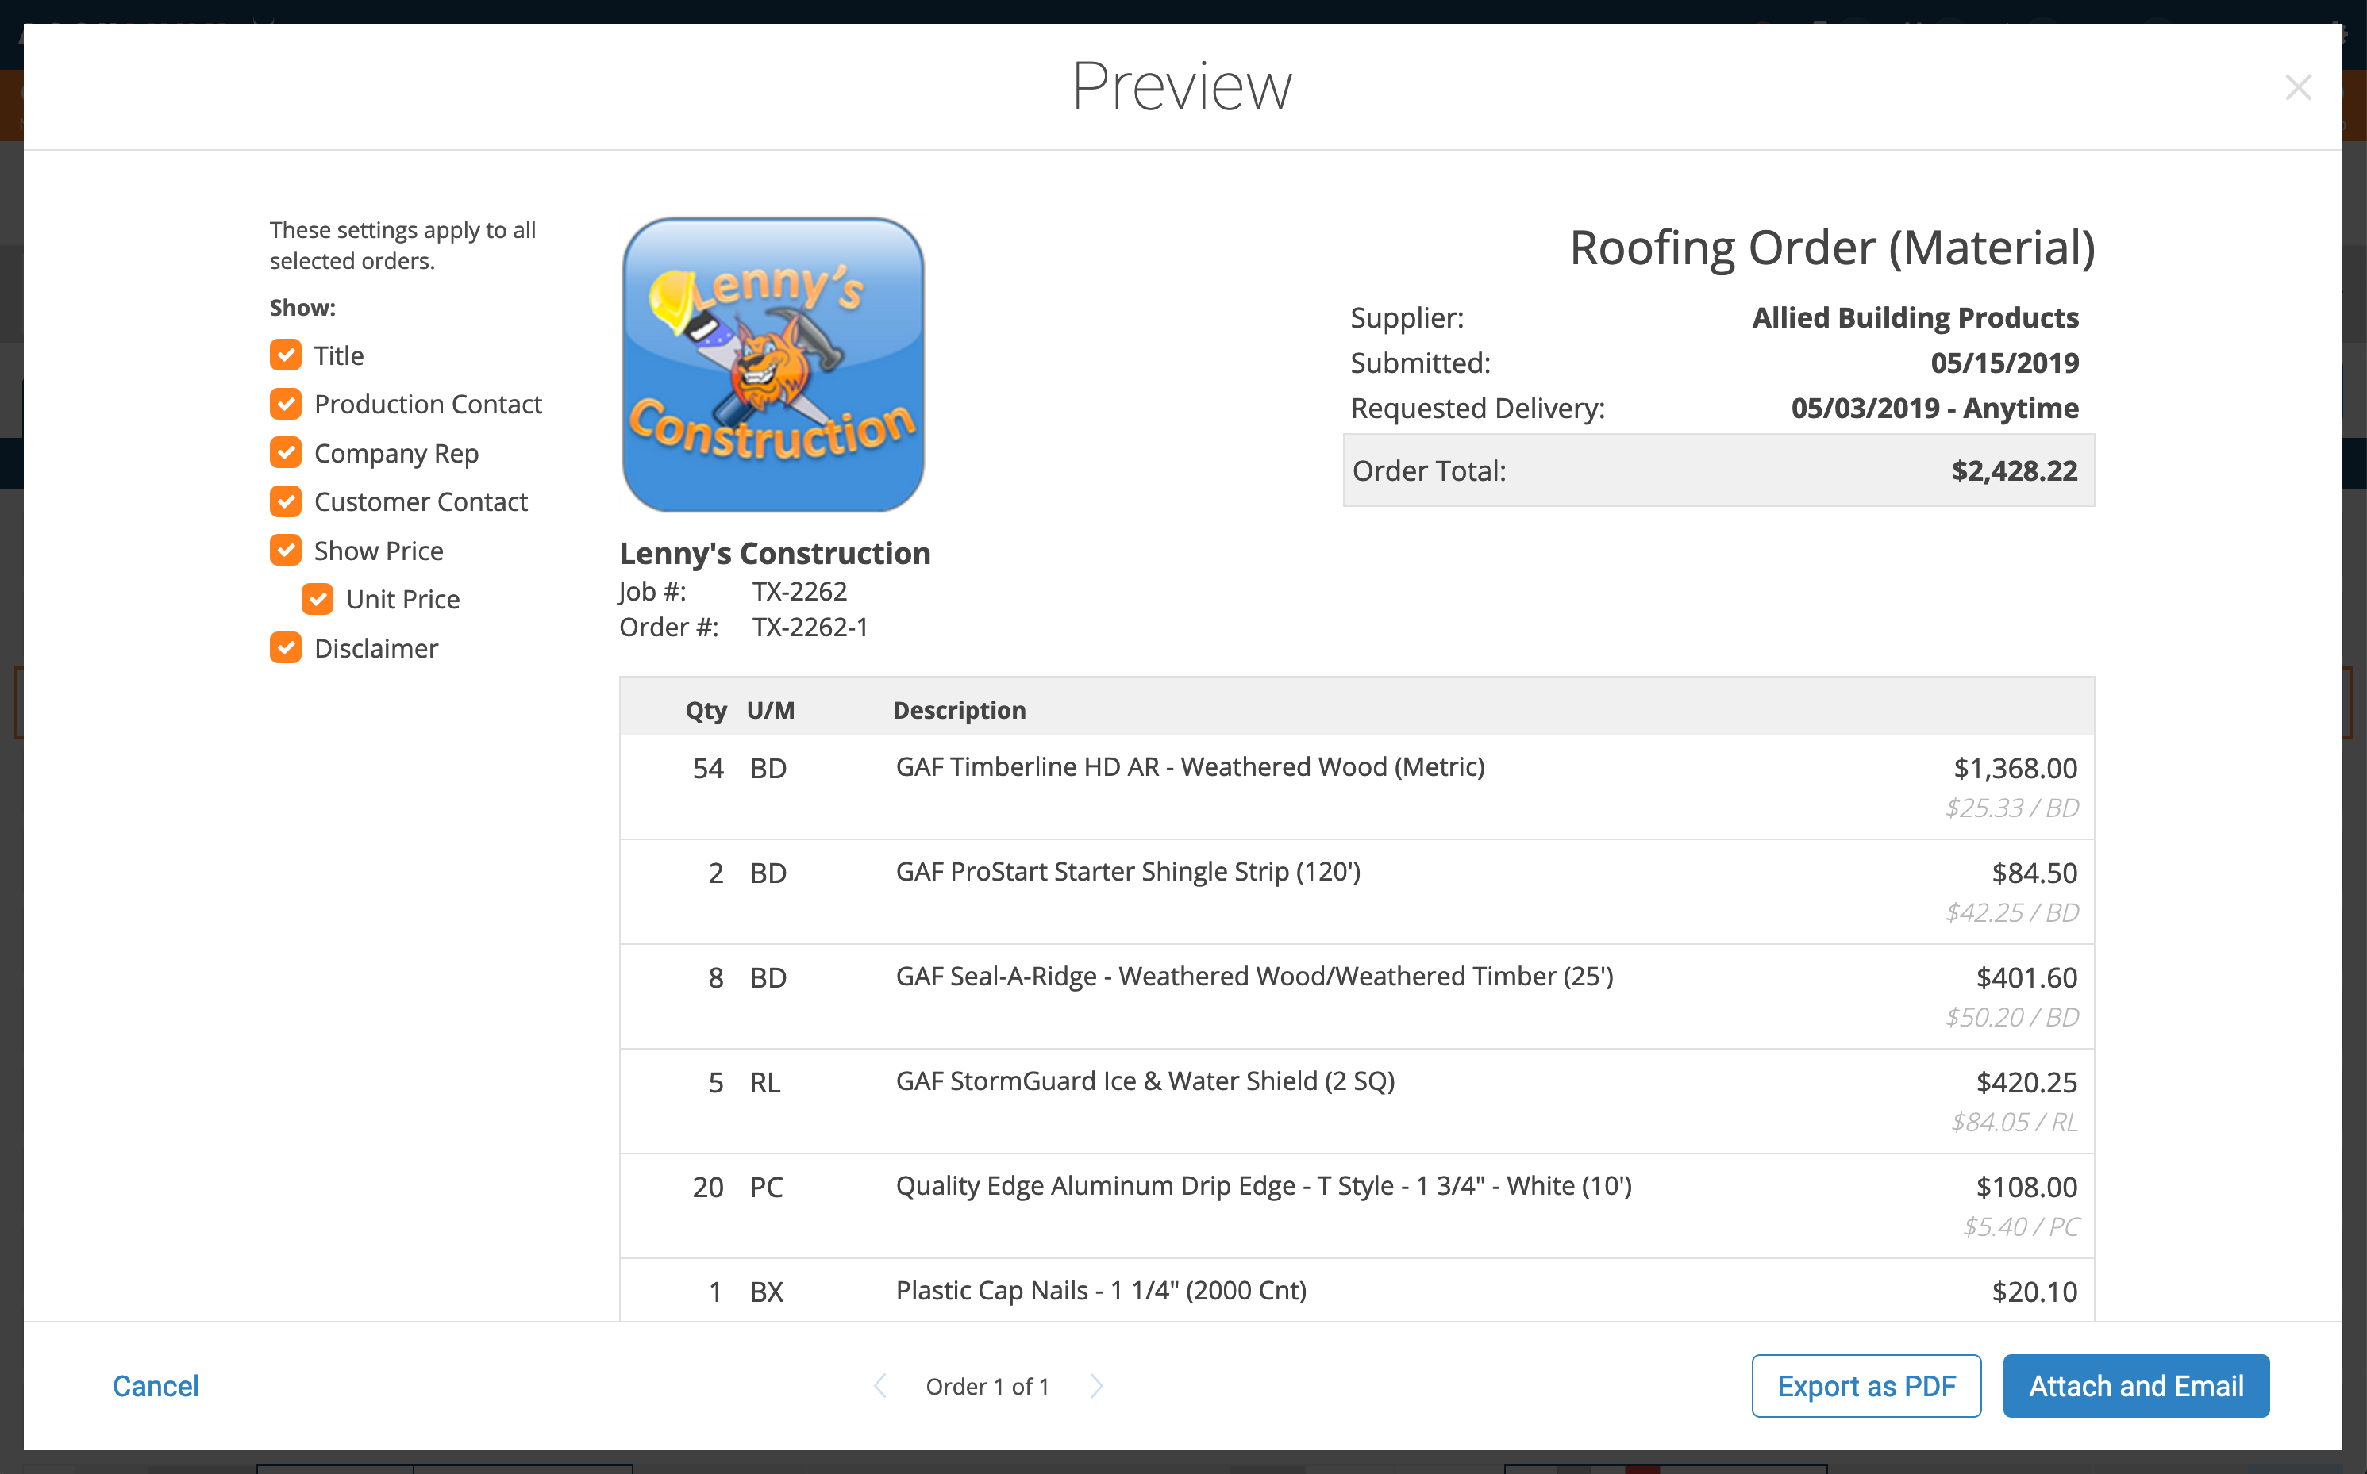This screenshot has width=2367, height=1474.
Task: Toggle the Production Contact checkbox
Action: pos(286,404)
